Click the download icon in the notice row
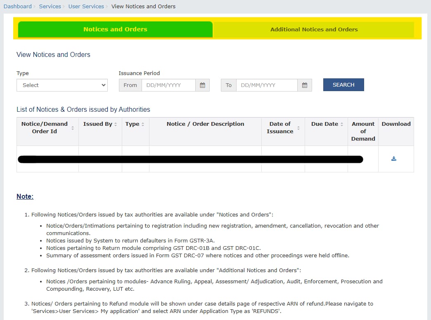The width and height of the screenshot is (431, 320). 393,159
